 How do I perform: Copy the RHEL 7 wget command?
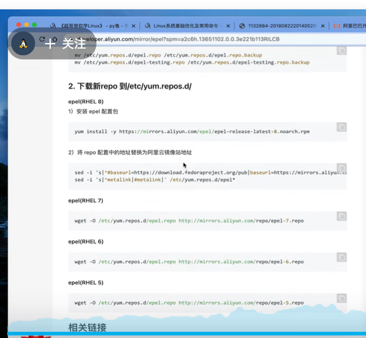[342, 216]
